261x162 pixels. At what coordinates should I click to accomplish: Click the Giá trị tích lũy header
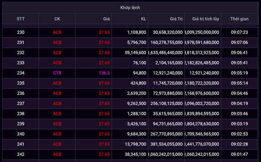[205, 19]
